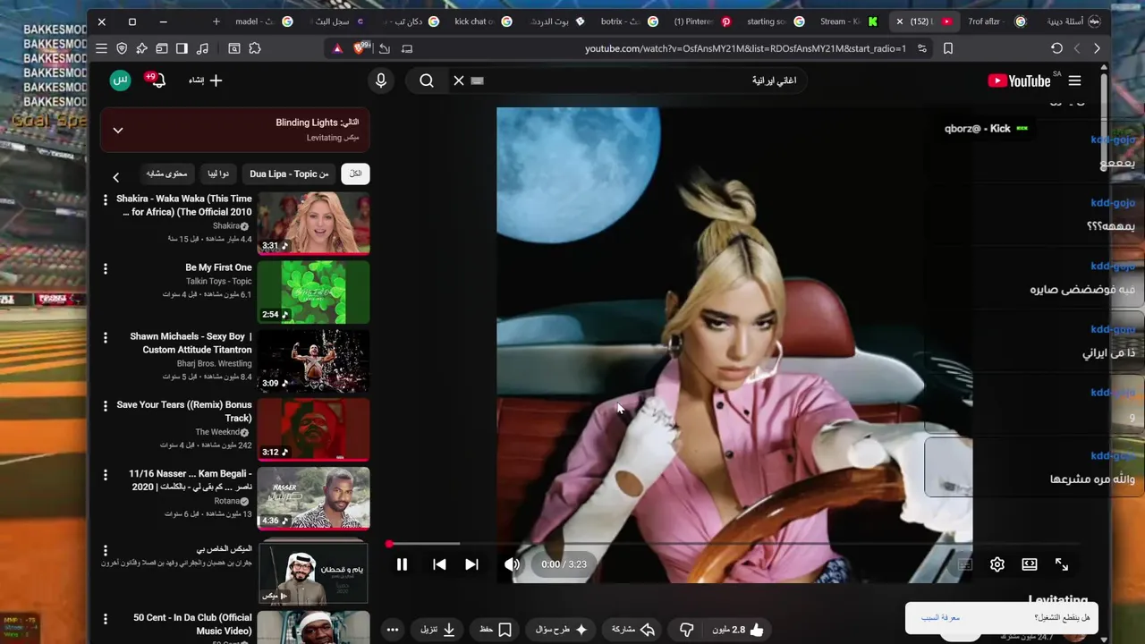
Task: Switch to the Pinterest tab
Action: [x=700, y=21]
